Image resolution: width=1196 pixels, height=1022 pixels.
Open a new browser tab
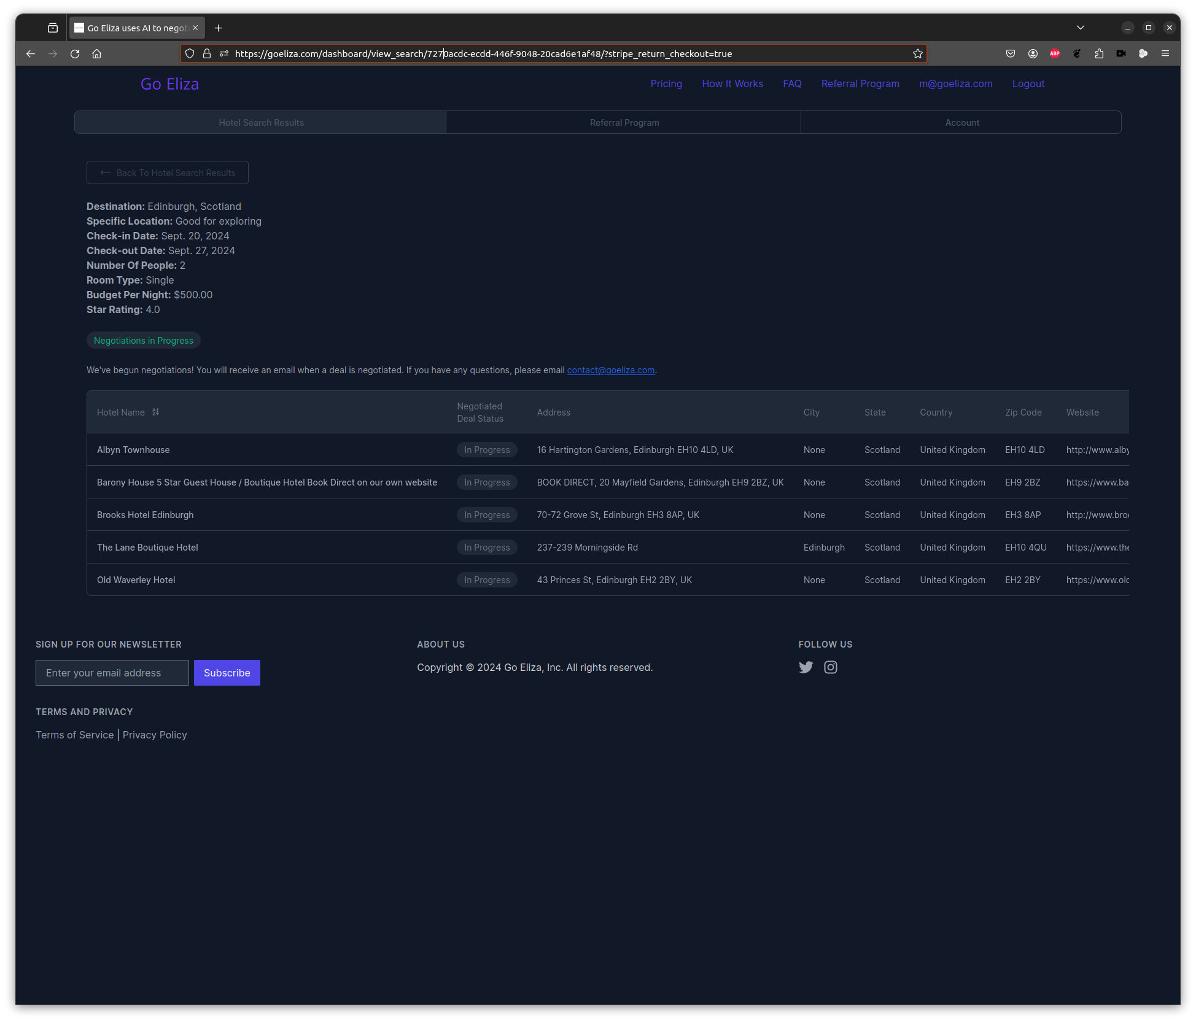coord(218,28)
